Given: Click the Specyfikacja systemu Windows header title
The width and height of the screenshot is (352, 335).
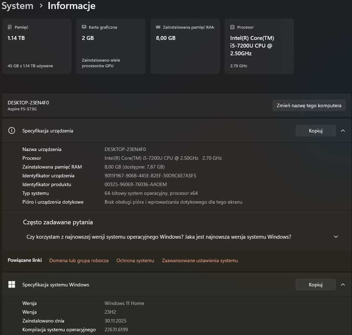Looking at the screenshot, I should [55, 285].
